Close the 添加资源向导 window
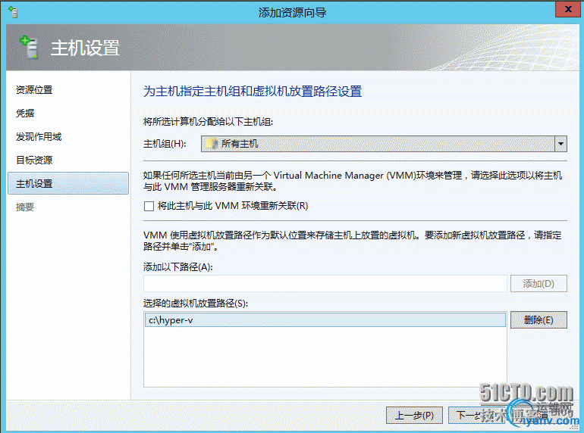Image resolution: width=584 pixels, height=433 pixels. 567,9
